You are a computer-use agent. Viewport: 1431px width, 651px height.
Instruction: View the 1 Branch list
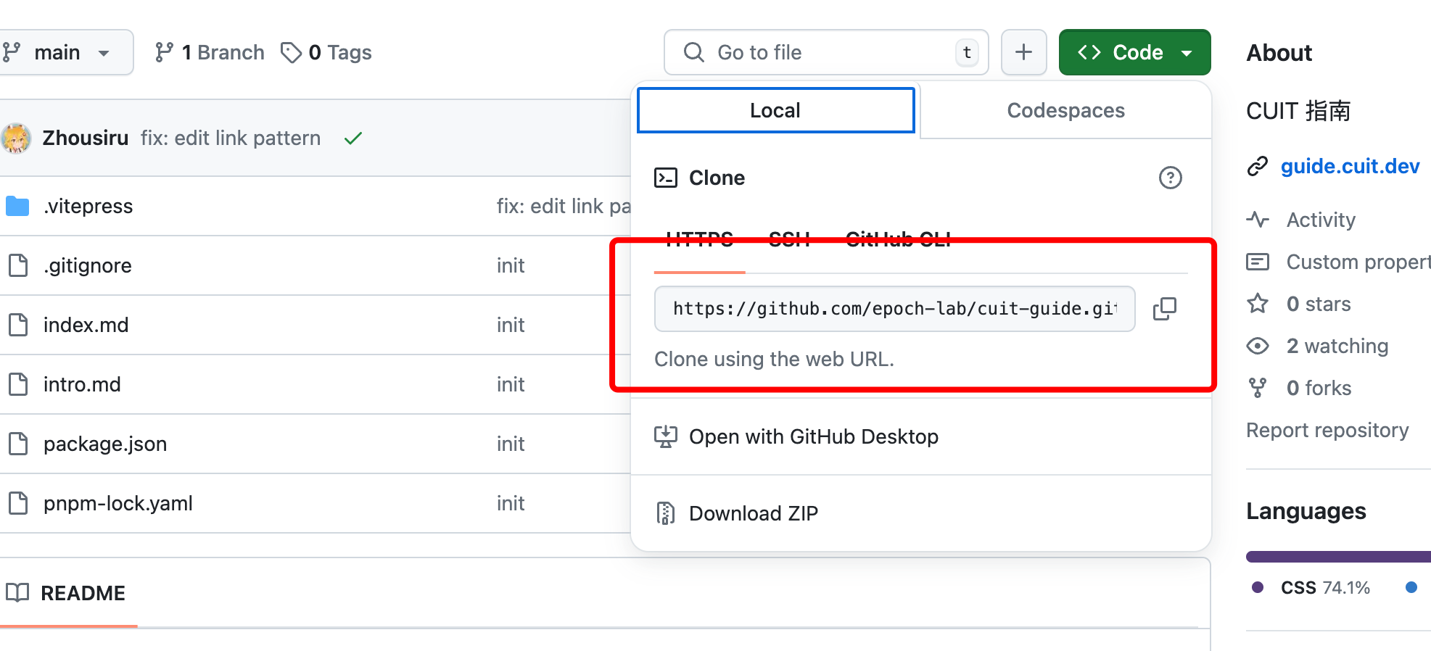(x=210, y=52)
